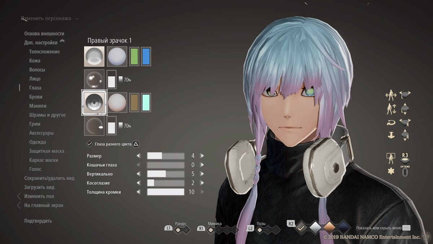Open the 'Каркас маски' category
Viewport: 433px width, 244px height.
click(44, 160)
